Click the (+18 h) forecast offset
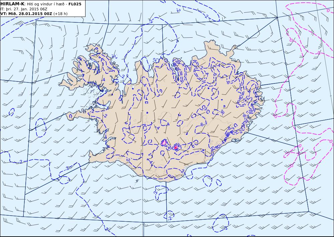334x237 pixels. click(x=60, y=14)
